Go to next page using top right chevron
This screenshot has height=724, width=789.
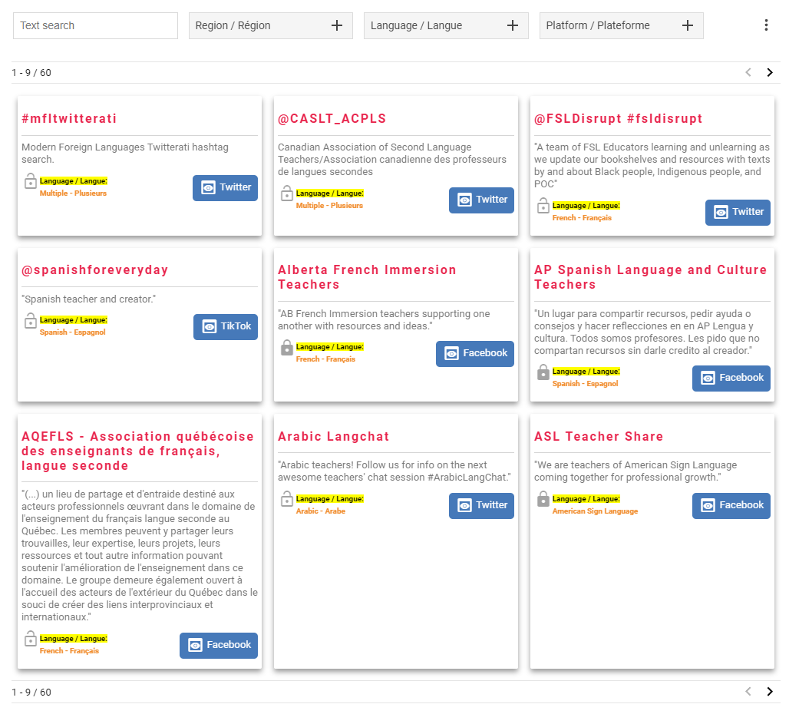click(x=770, y=72)
